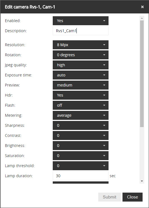Open the Resolution dropdown showing 8 Mpx
The image size is (149, 208).
81,45
